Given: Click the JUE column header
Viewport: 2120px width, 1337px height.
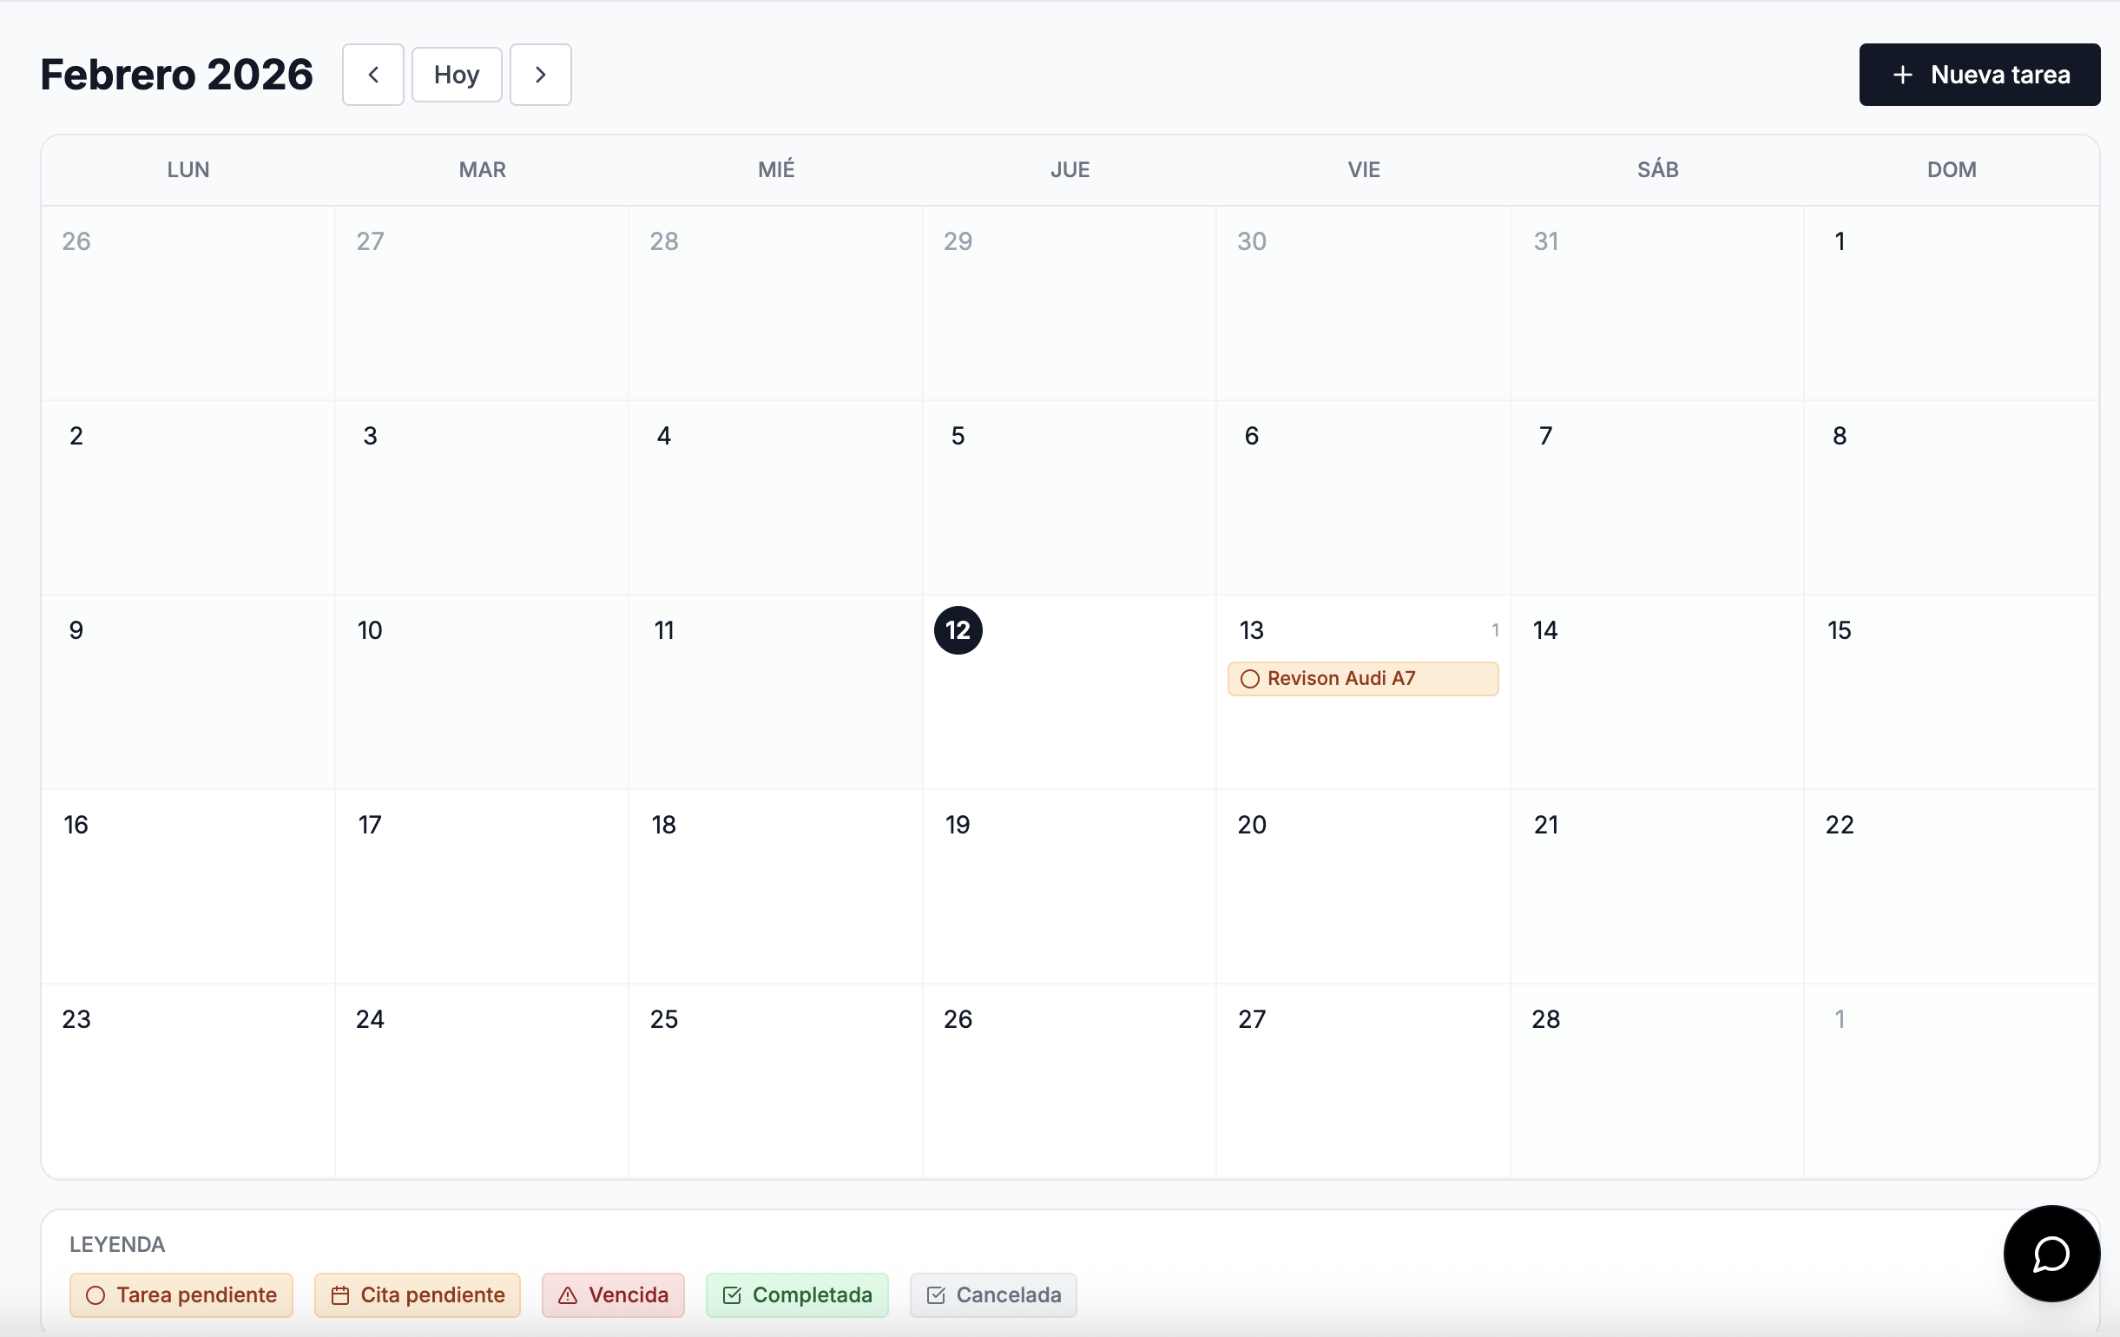Looking at the screenshot, I should pos(1070,170).
